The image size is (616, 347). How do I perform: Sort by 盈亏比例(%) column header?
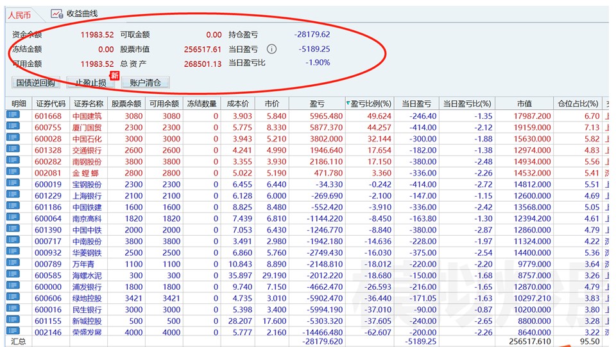point(370,104)
